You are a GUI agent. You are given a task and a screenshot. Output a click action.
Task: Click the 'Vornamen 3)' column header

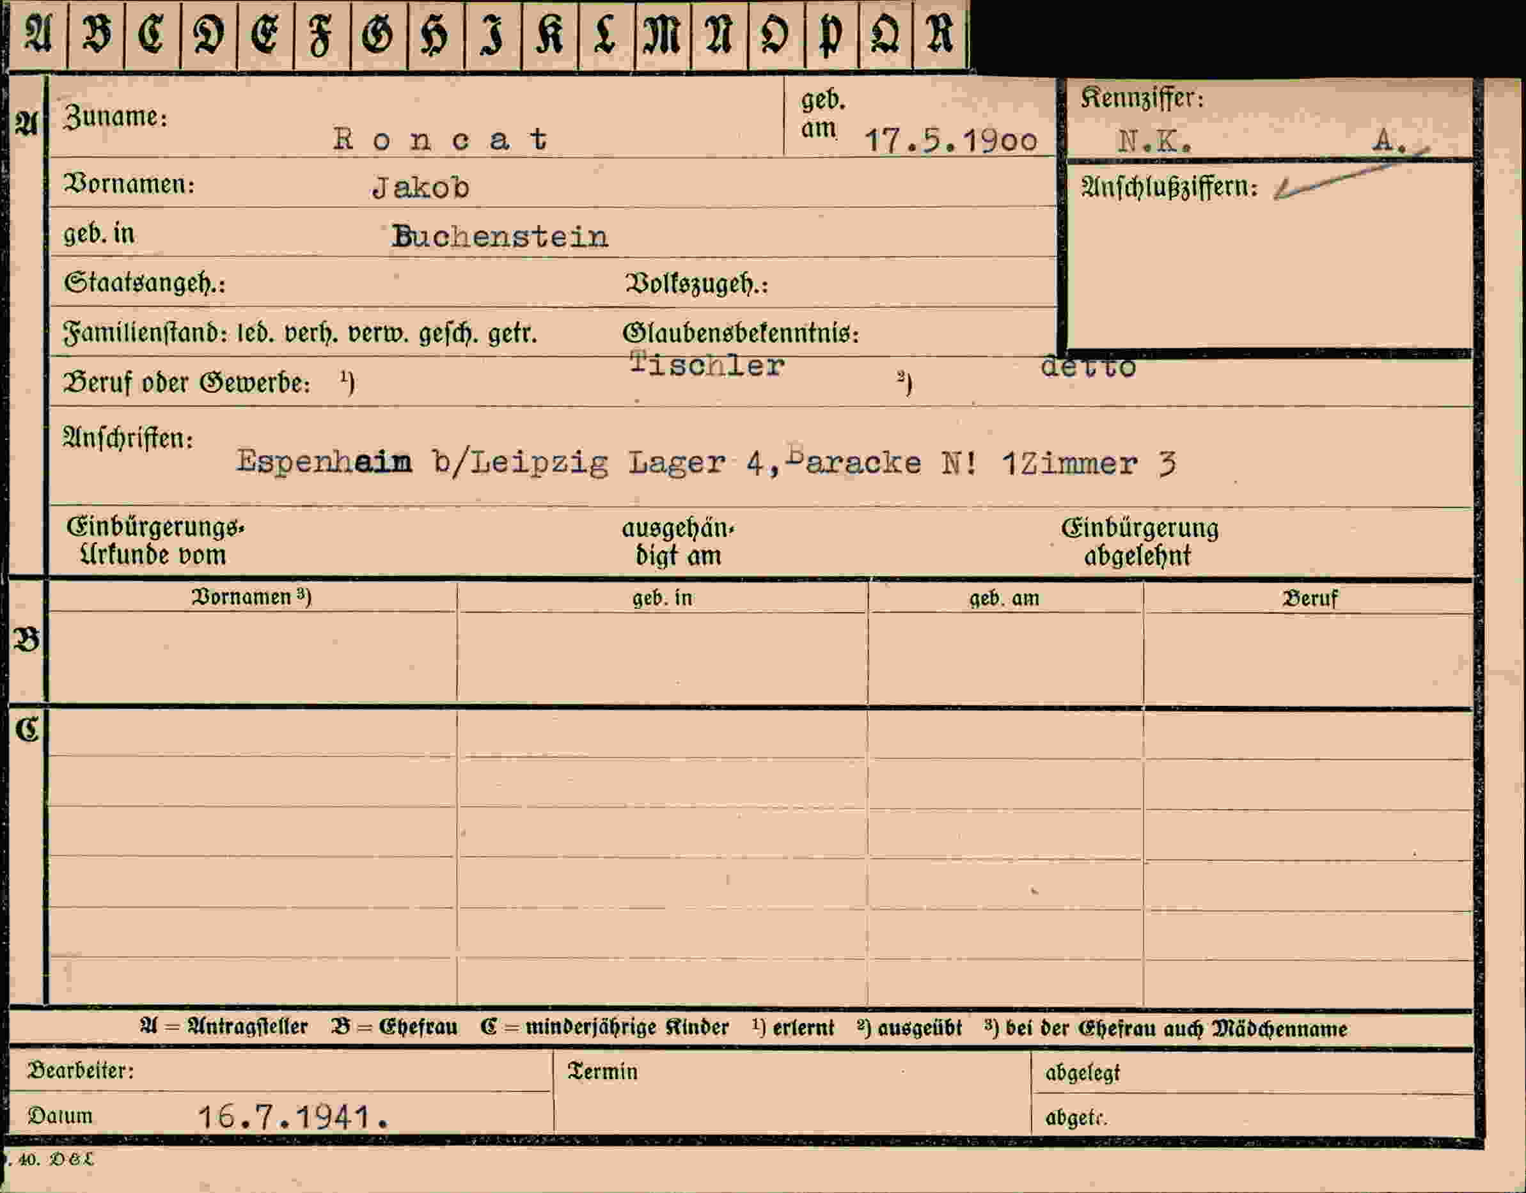(x=251, y=596)
